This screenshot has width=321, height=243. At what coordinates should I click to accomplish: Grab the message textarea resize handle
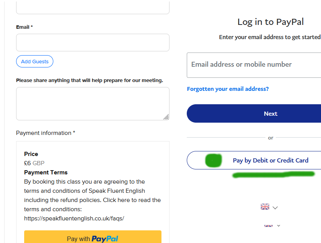click(x=166, y=117)
